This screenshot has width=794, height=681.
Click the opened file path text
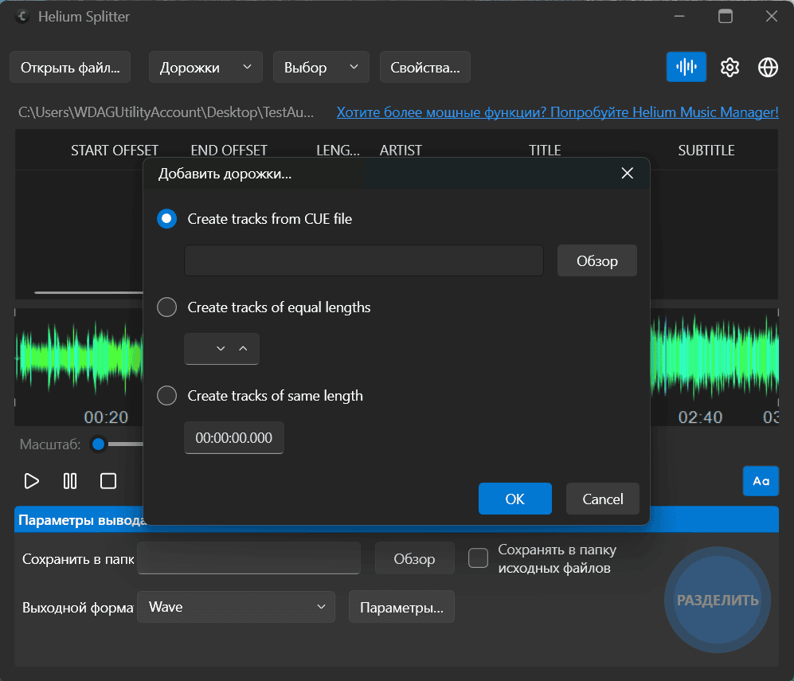[166, 112]
